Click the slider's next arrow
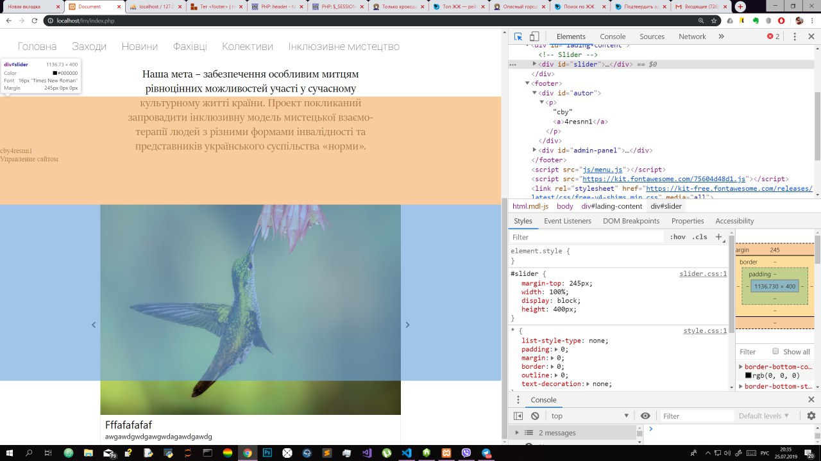821x461 pixels. tap(407, 325)
